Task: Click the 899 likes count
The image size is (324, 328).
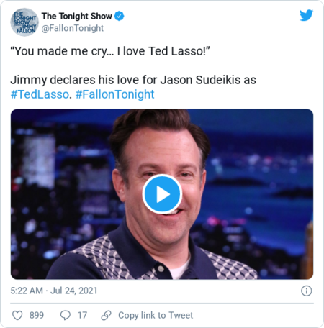Action: pos(37,315)
